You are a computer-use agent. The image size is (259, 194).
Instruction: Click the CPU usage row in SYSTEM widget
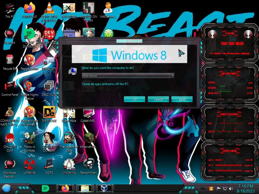pos(230,83)
